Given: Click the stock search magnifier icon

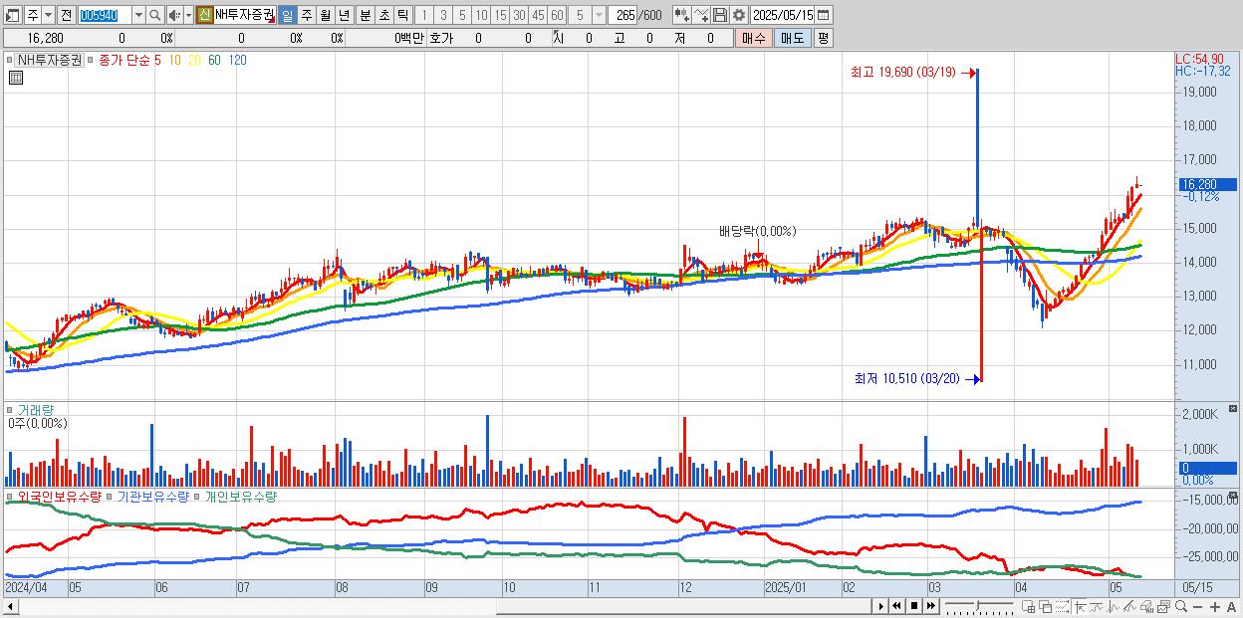Looking at the screenshot, I should (x=154, y=15).
